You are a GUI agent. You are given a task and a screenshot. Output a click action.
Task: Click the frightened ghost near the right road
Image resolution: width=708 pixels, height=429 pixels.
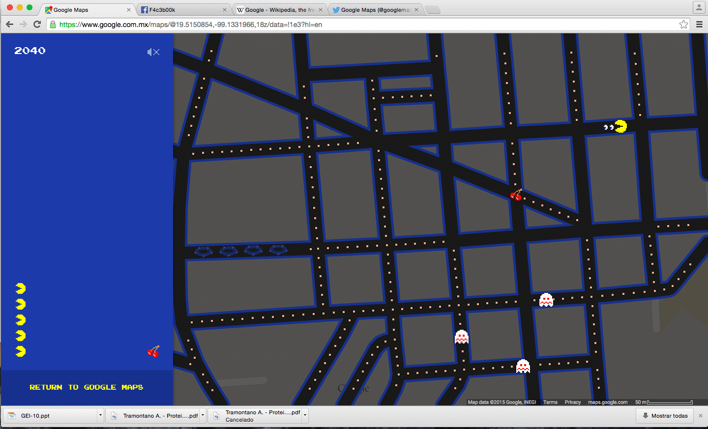click(546, 300)
